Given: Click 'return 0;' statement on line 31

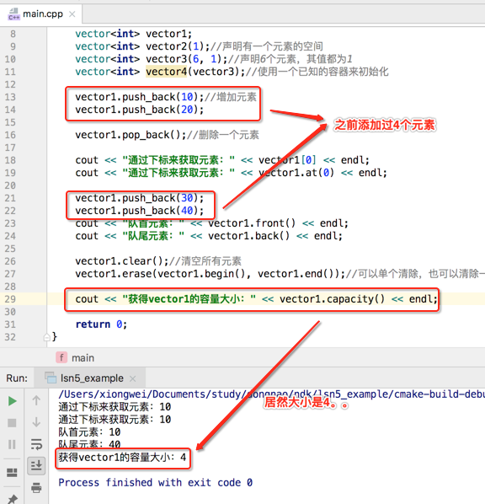Looking at the screenshot, I should point(101,324).
